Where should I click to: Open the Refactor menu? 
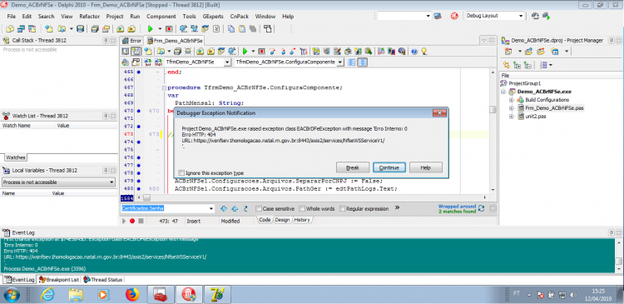(90, 17)
